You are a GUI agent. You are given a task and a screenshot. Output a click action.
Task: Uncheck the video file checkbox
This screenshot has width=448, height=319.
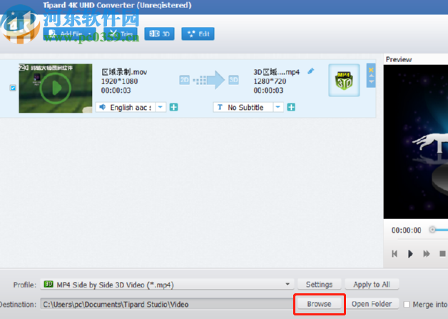13,88
